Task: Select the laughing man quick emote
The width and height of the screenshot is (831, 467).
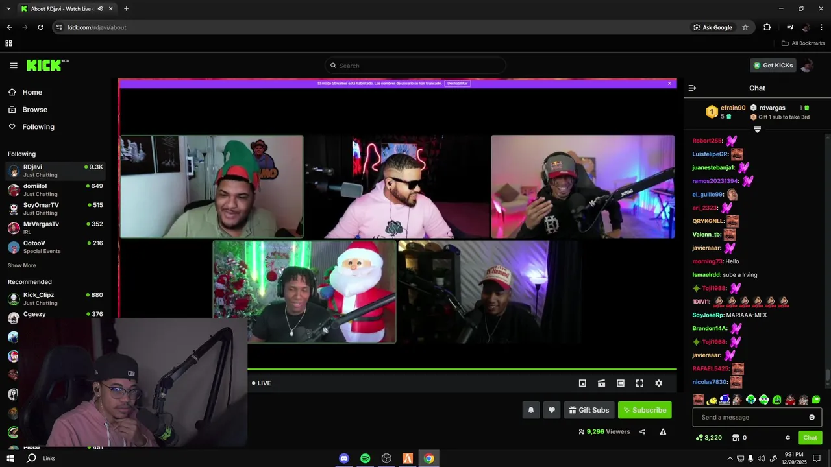Action: click(x=698, y=400)
